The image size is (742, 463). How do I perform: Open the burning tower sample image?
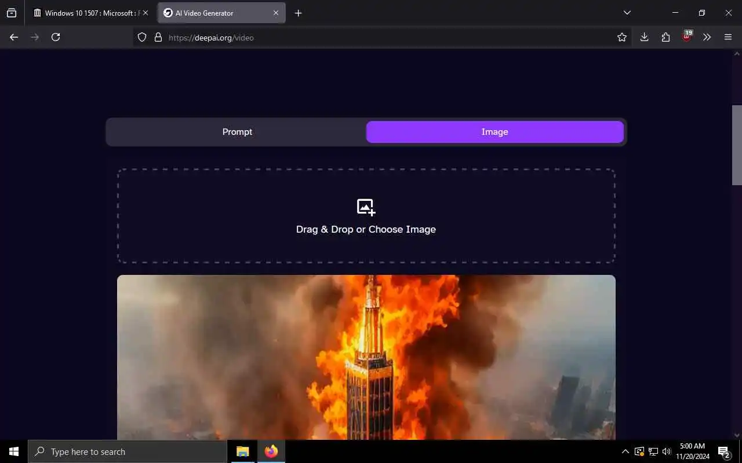[x=366, y=357]
